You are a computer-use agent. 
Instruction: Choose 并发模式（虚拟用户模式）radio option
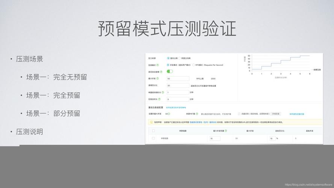pos(168,65)
